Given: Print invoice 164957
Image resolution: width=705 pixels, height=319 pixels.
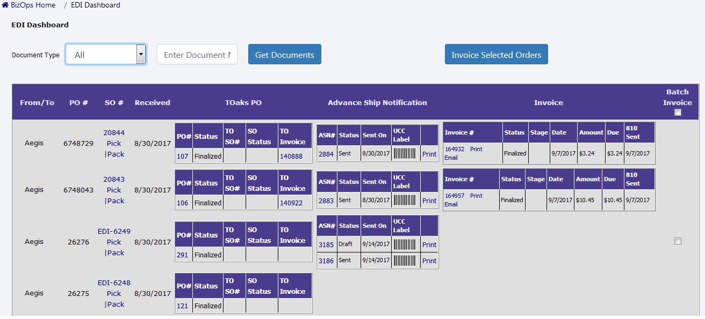Looking at the screenshot, I should [476, 196].
